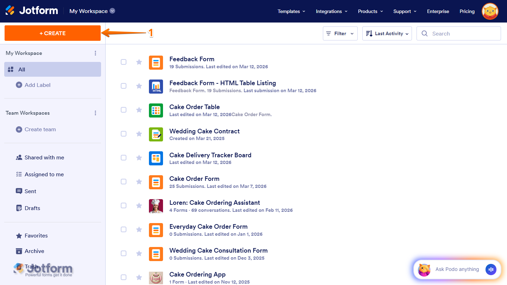This screenshot has width=507, height=285.
Task: Expand the Products menu
Action: pyautogui.click(x=370, y=11)
